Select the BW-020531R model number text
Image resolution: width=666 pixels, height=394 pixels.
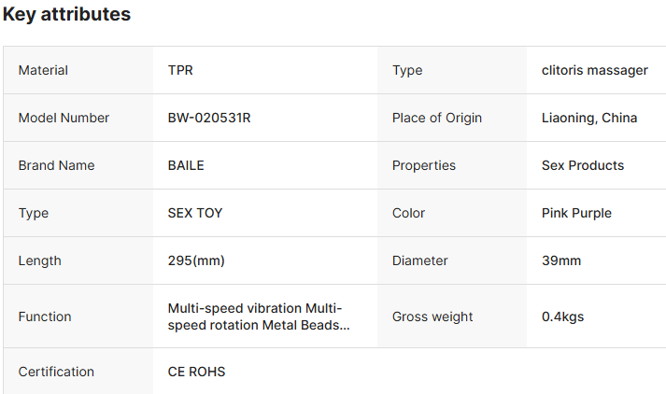pos(209,118)
